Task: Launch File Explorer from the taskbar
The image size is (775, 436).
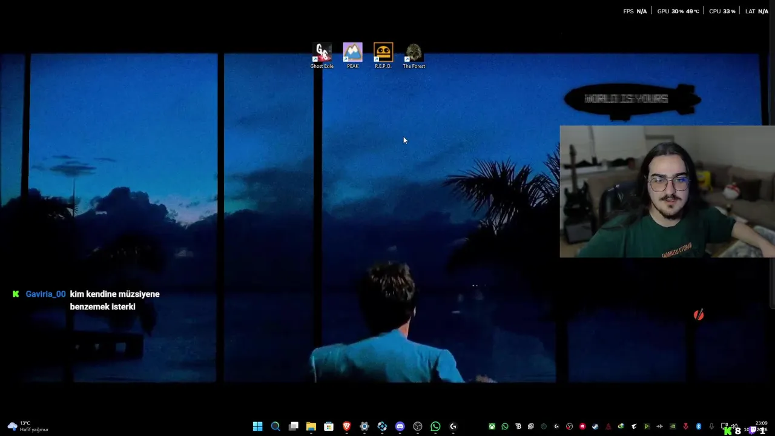Action: pyautogui.click(x=311, y=426)
